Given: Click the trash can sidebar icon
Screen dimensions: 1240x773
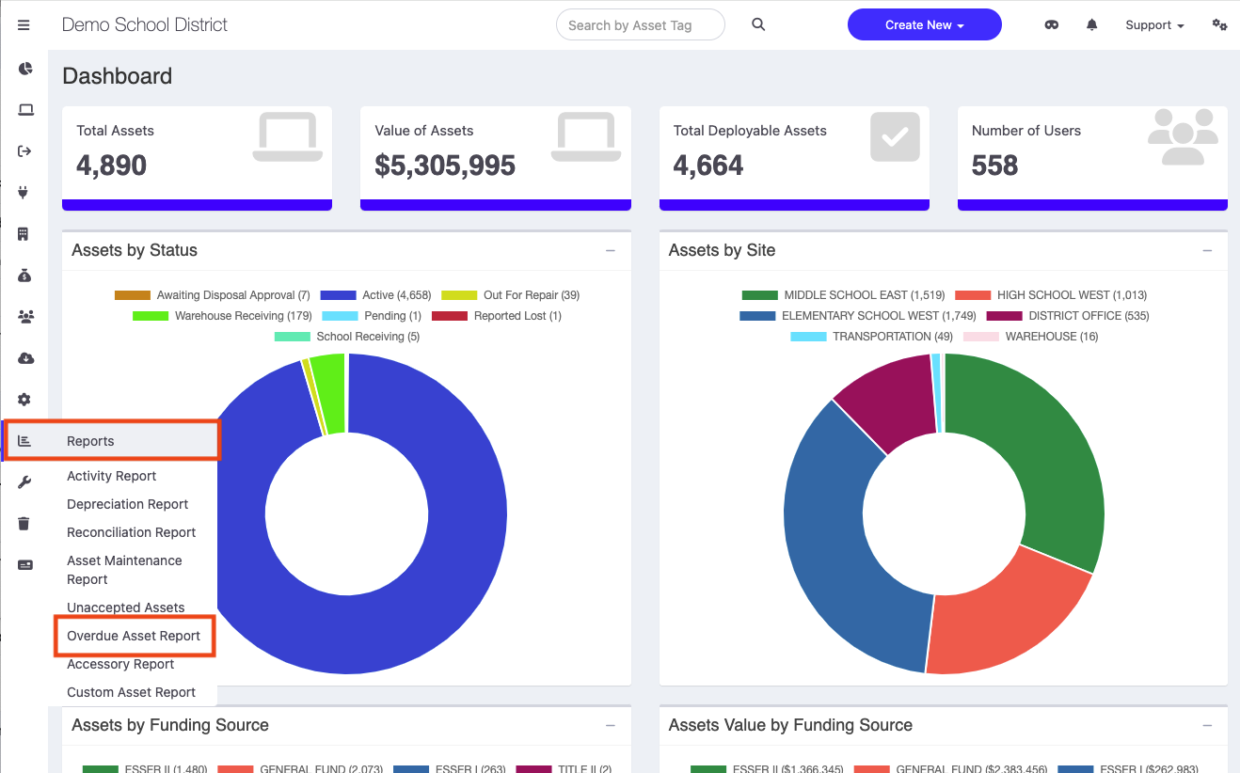Looking at the screenshot, I should pyautogui.click(x=24, y=524).
